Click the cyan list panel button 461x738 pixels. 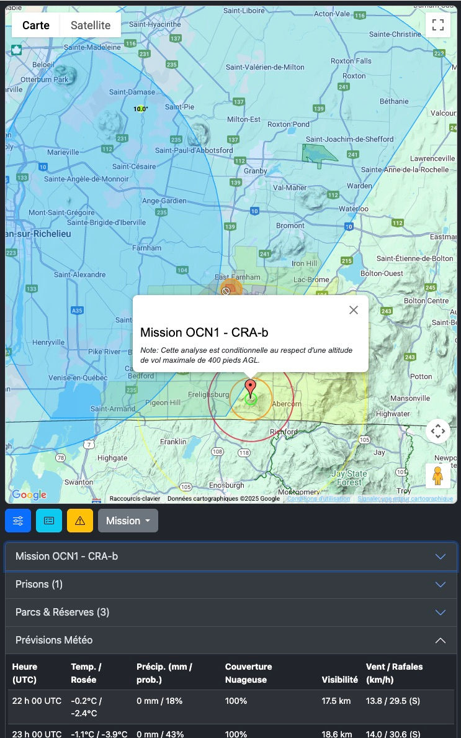pyautogui.click(x=49, y=521)
